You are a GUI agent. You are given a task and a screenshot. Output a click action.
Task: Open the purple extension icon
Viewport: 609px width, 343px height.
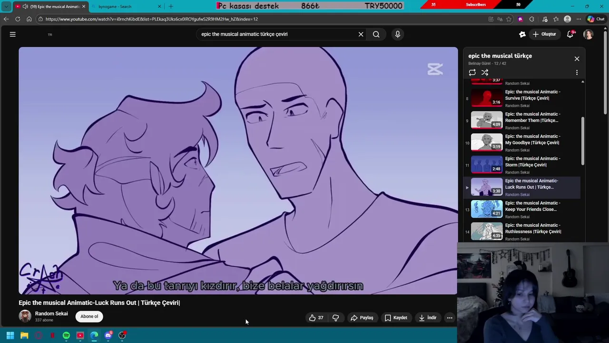pos(520,19)
